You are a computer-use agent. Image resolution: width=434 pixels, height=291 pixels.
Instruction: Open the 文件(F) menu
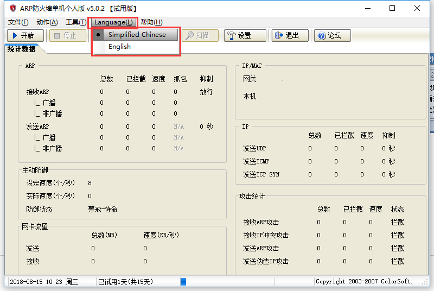tap(18, 22)
